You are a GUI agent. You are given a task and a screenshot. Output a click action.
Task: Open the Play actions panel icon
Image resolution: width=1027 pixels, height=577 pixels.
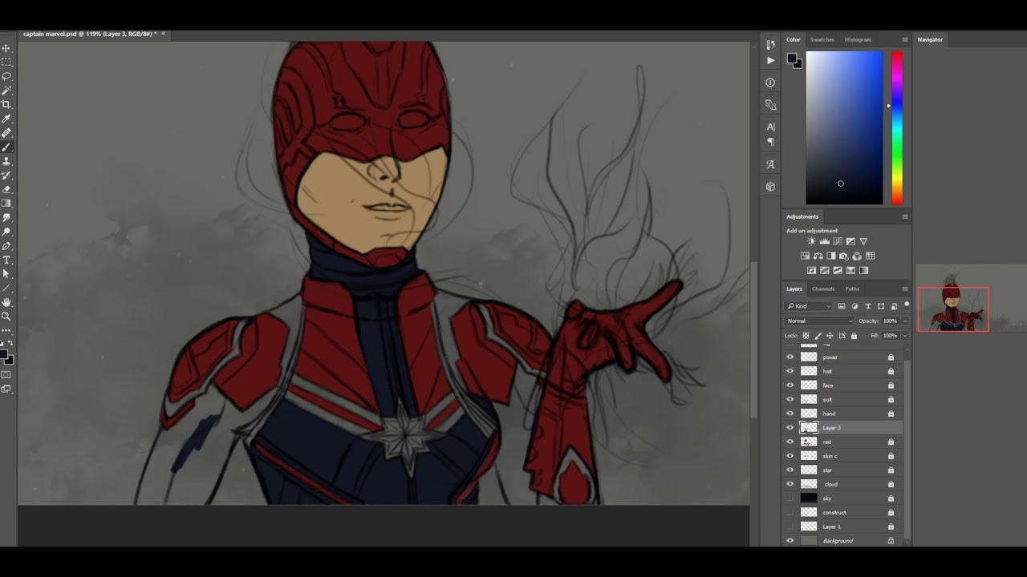coord(770,60)
